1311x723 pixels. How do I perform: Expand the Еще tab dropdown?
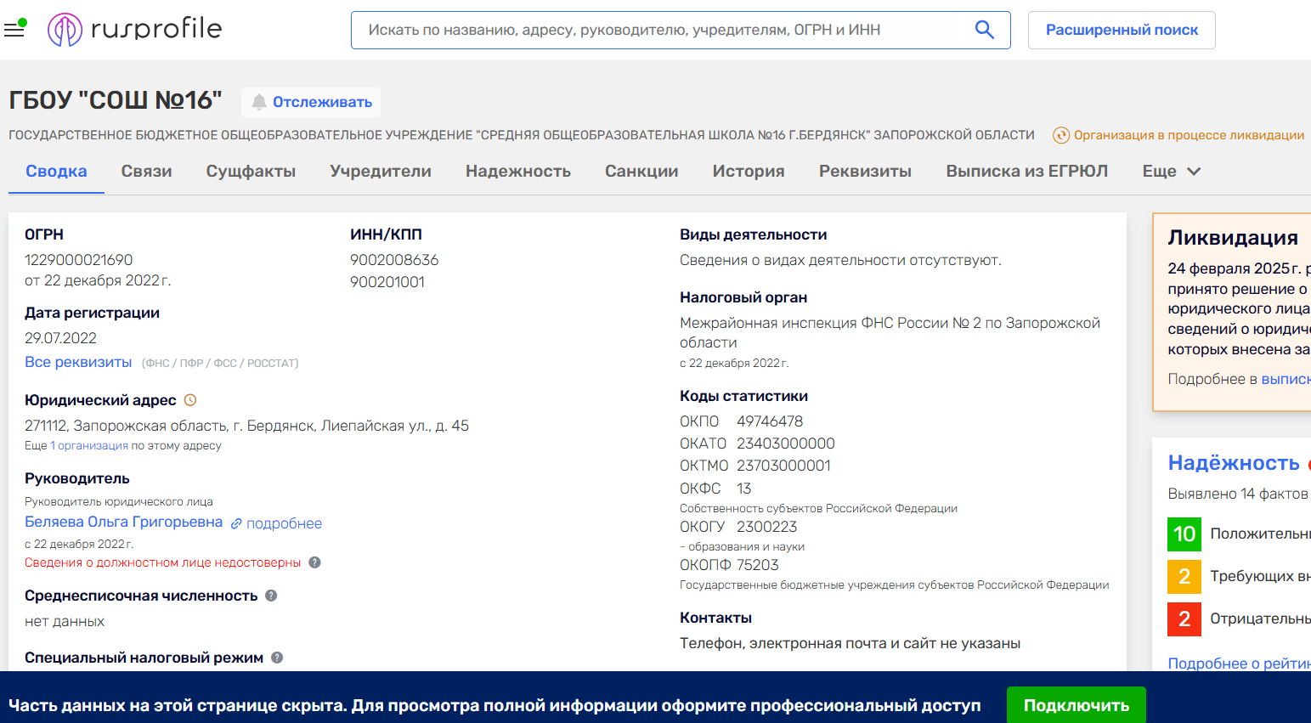point(1171,172)
